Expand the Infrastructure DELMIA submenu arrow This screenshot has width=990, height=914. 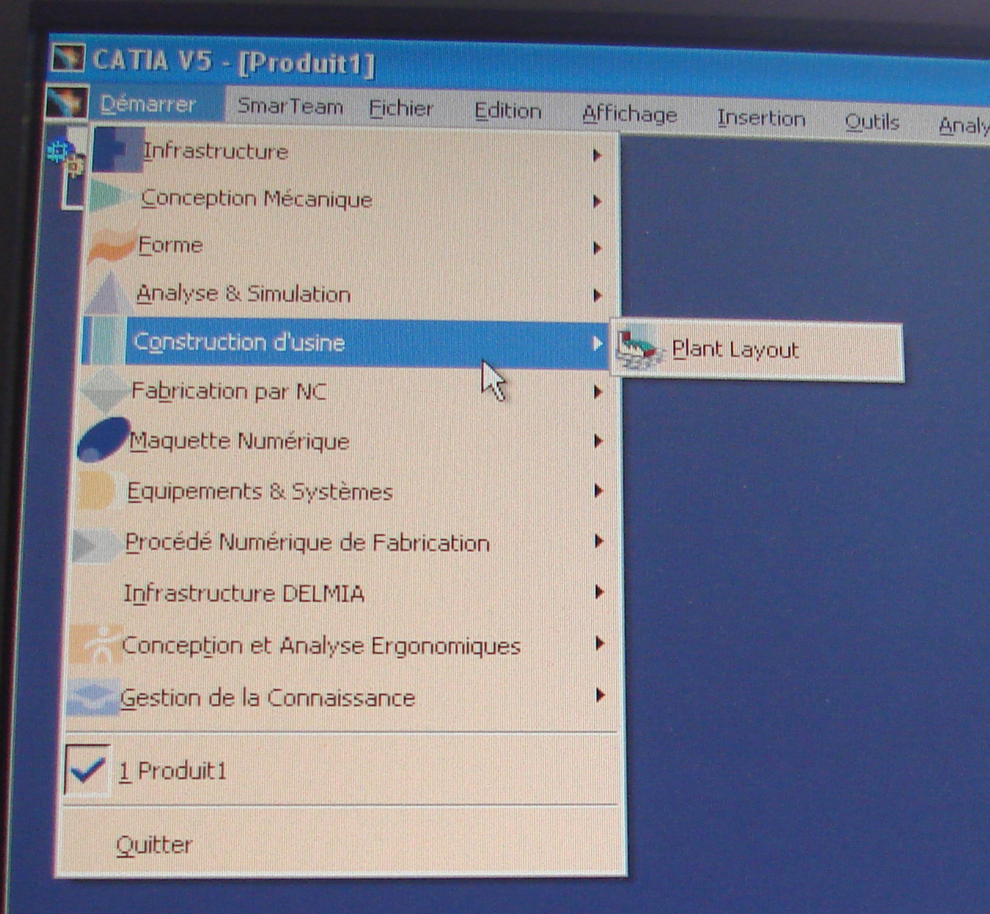click(x=598, y=592)
